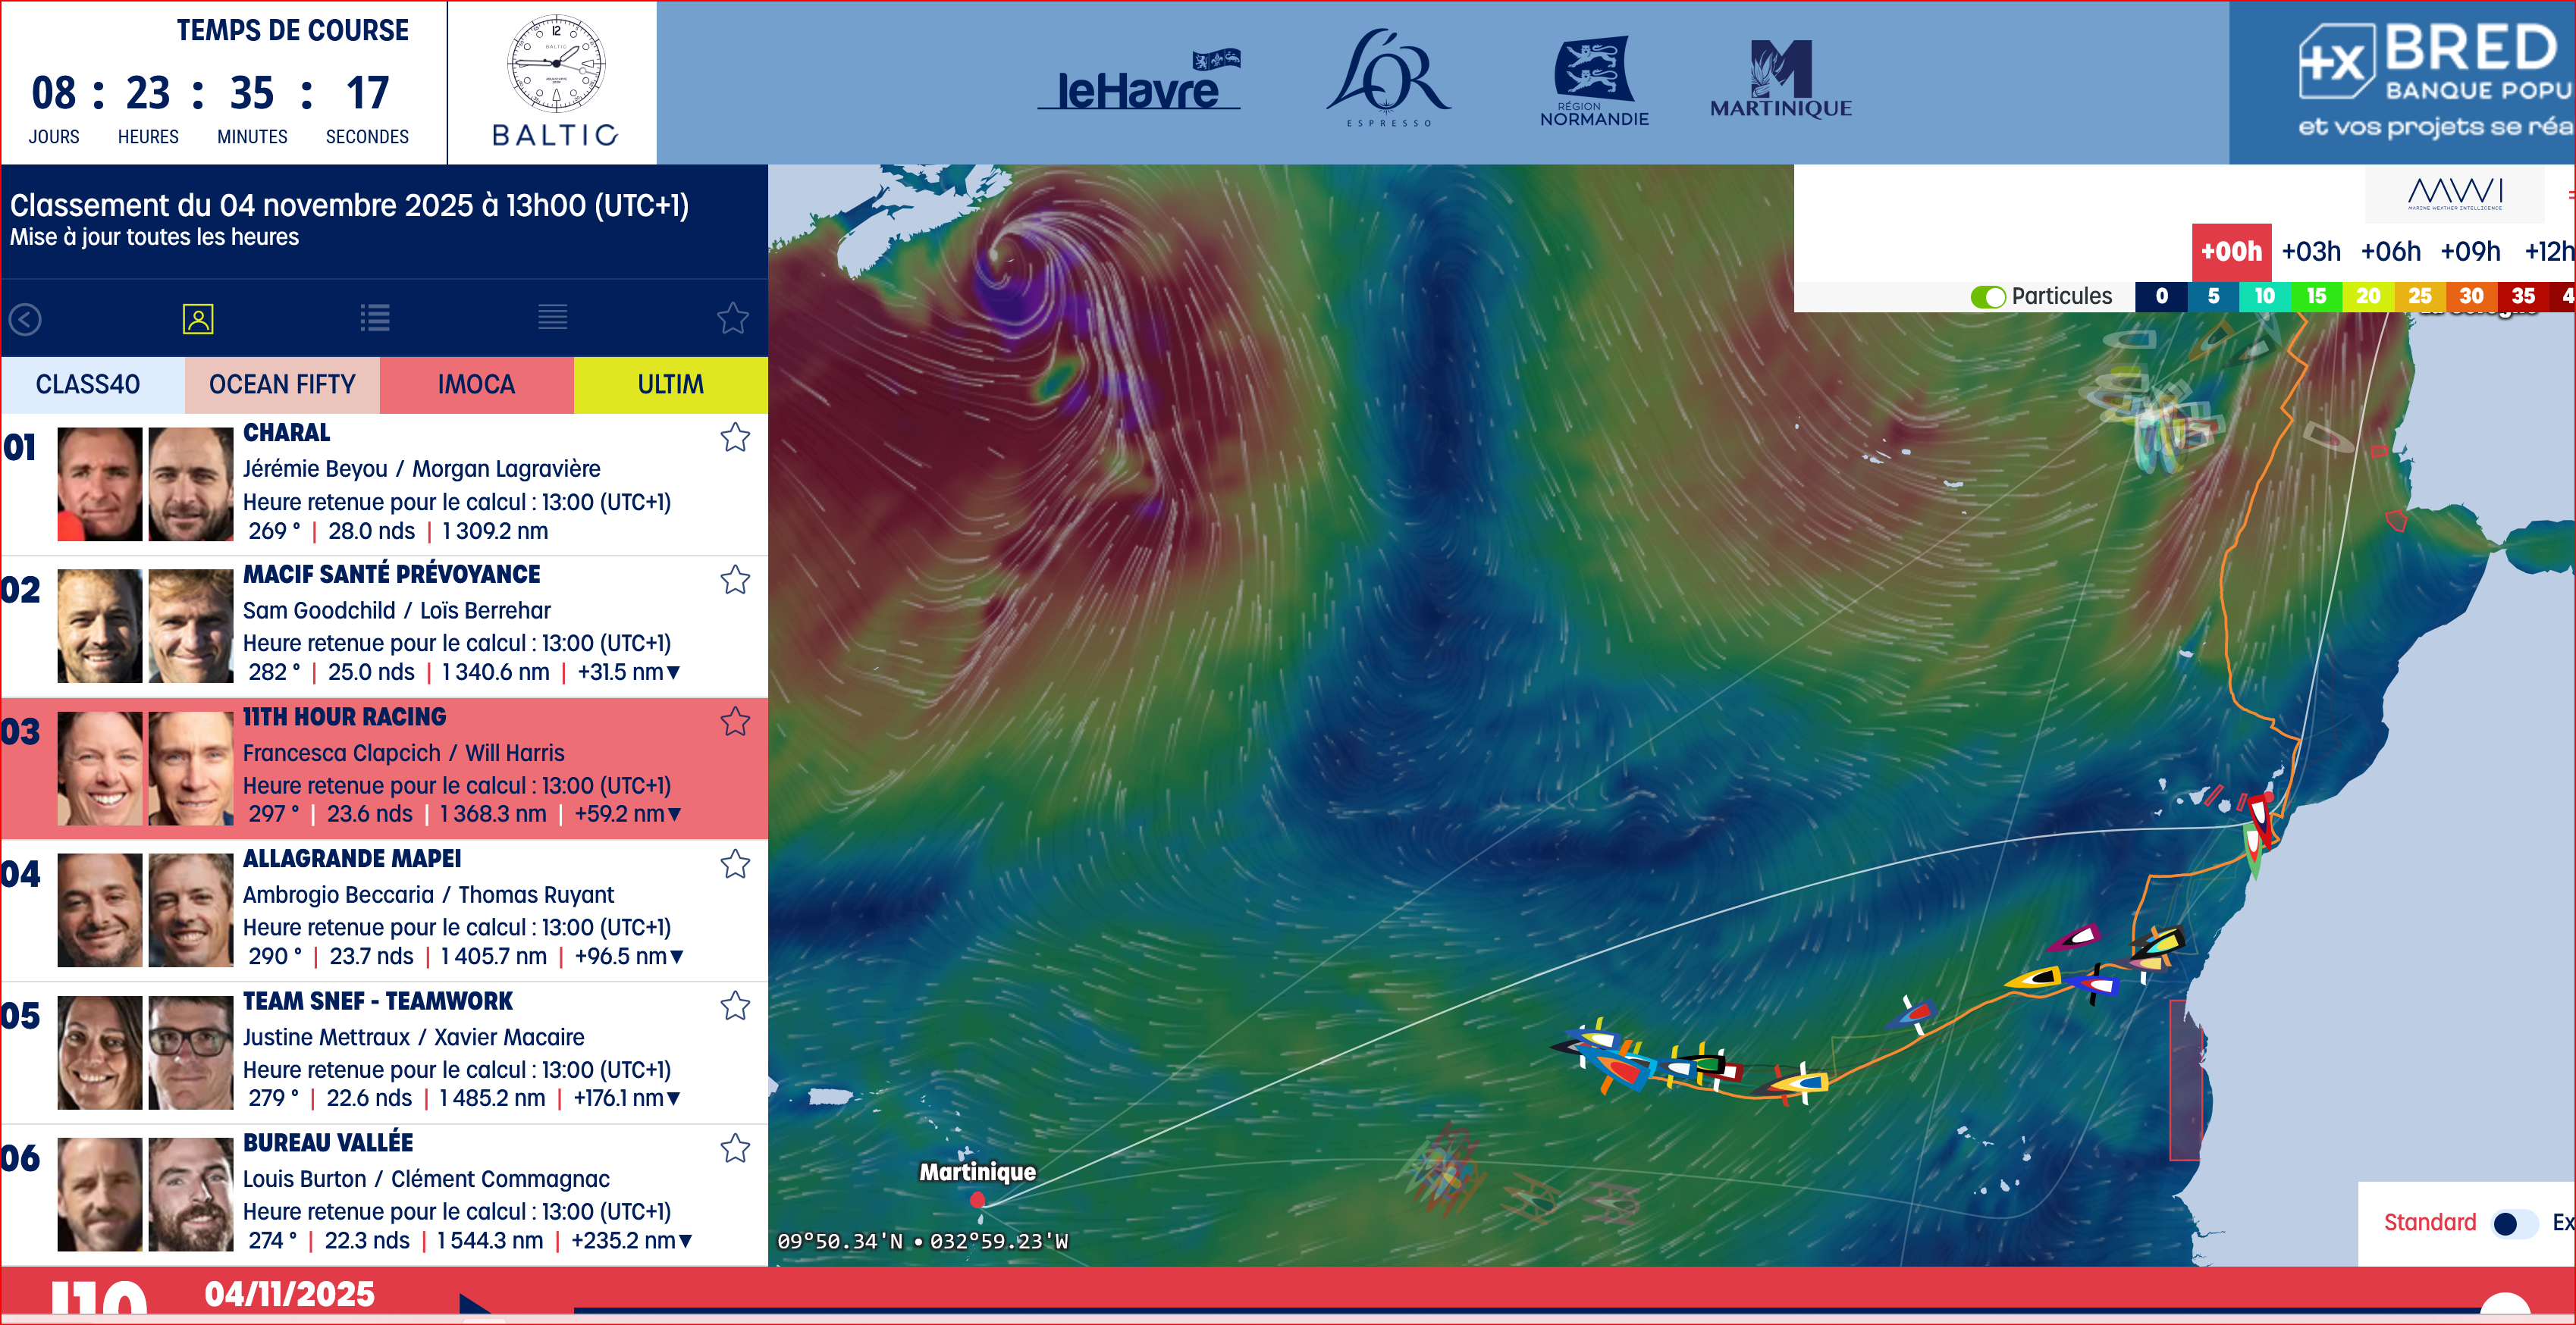
Task: Click the Martinique finish marker on the map
Action: coord(978,1199)
